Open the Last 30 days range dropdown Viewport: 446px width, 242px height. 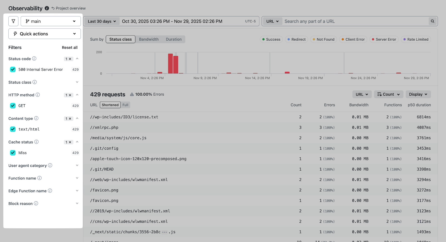(102, 21)
